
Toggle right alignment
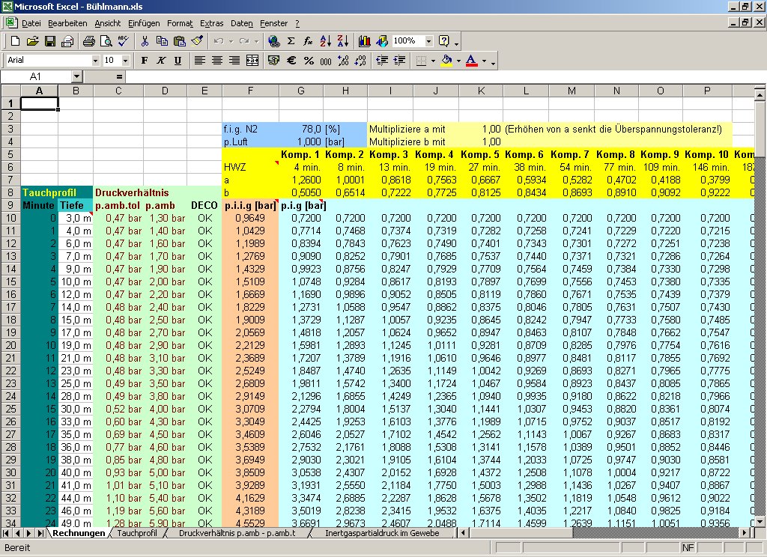point(234,61)
